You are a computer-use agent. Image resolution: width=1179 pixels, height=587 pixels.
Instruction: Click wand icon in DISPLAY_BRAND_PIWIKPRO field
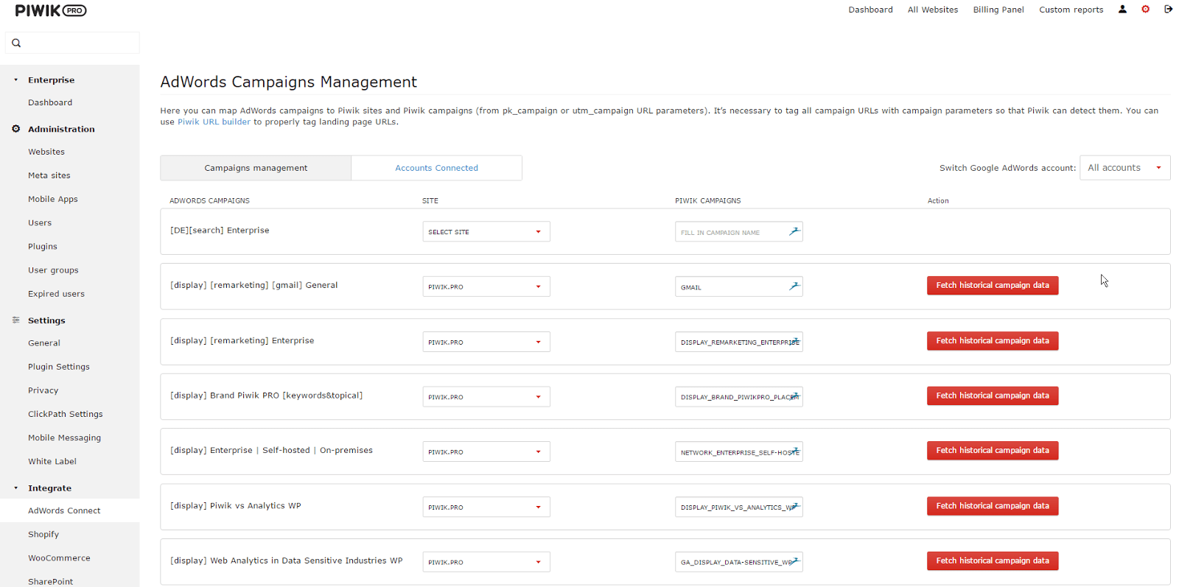pyautogui.click(x=795, y=396)
